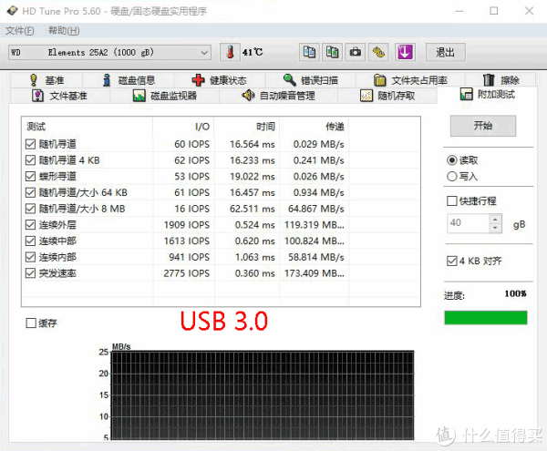Click the 退出 exit button
Image resolution: width=547 pixels, height=451 pixels.
click(x=446, y=53)
